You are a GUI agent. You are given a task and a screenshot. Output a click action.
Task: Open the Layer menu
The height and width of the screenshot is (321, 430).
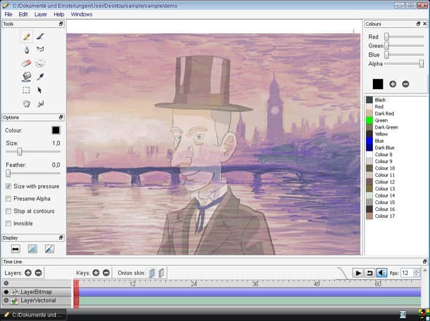pyautogui.click(x=41, y=14)
